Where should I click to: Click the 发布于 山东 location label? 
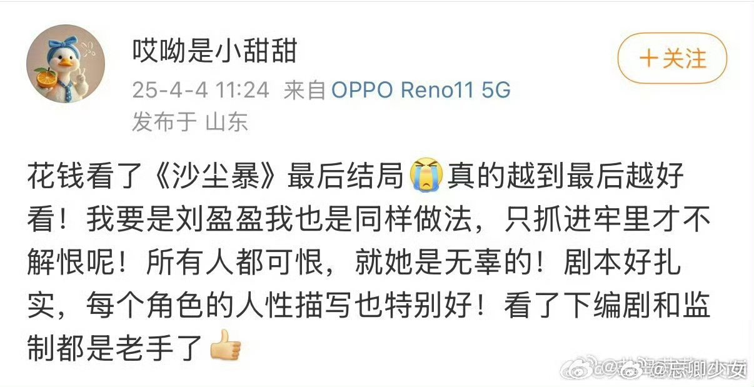(x=190, y=121)
